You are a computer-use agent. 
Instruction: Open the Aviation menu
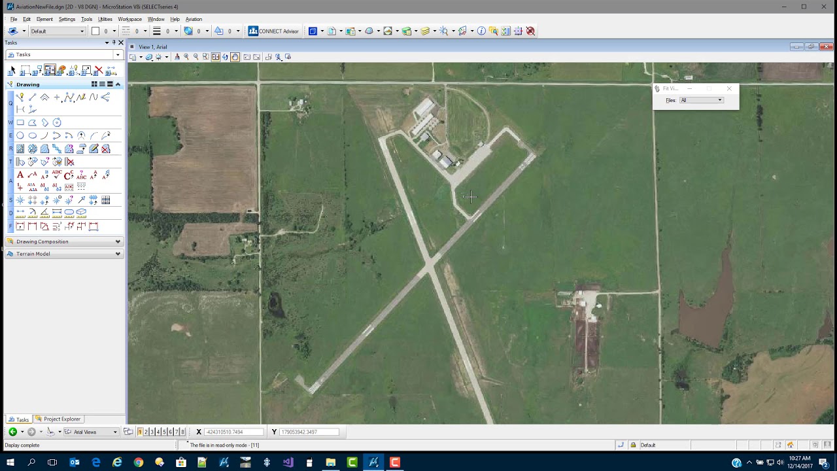click(x=194, y=19)
